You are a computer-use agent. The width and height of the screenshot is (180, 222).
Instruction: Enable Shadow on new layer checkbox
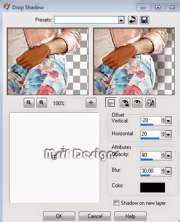click(116, 203)
